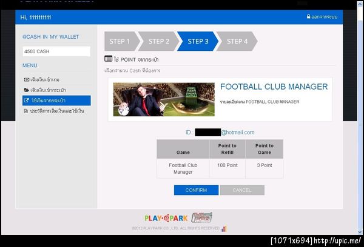Select the STEP 3 tab
This screenshot has width=364, height=247.
[x=198, y=41]
